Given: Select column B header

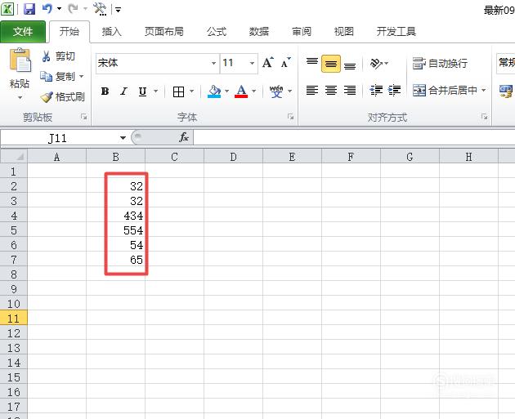Looking at the screenshot, I should (x=115, y=157).
